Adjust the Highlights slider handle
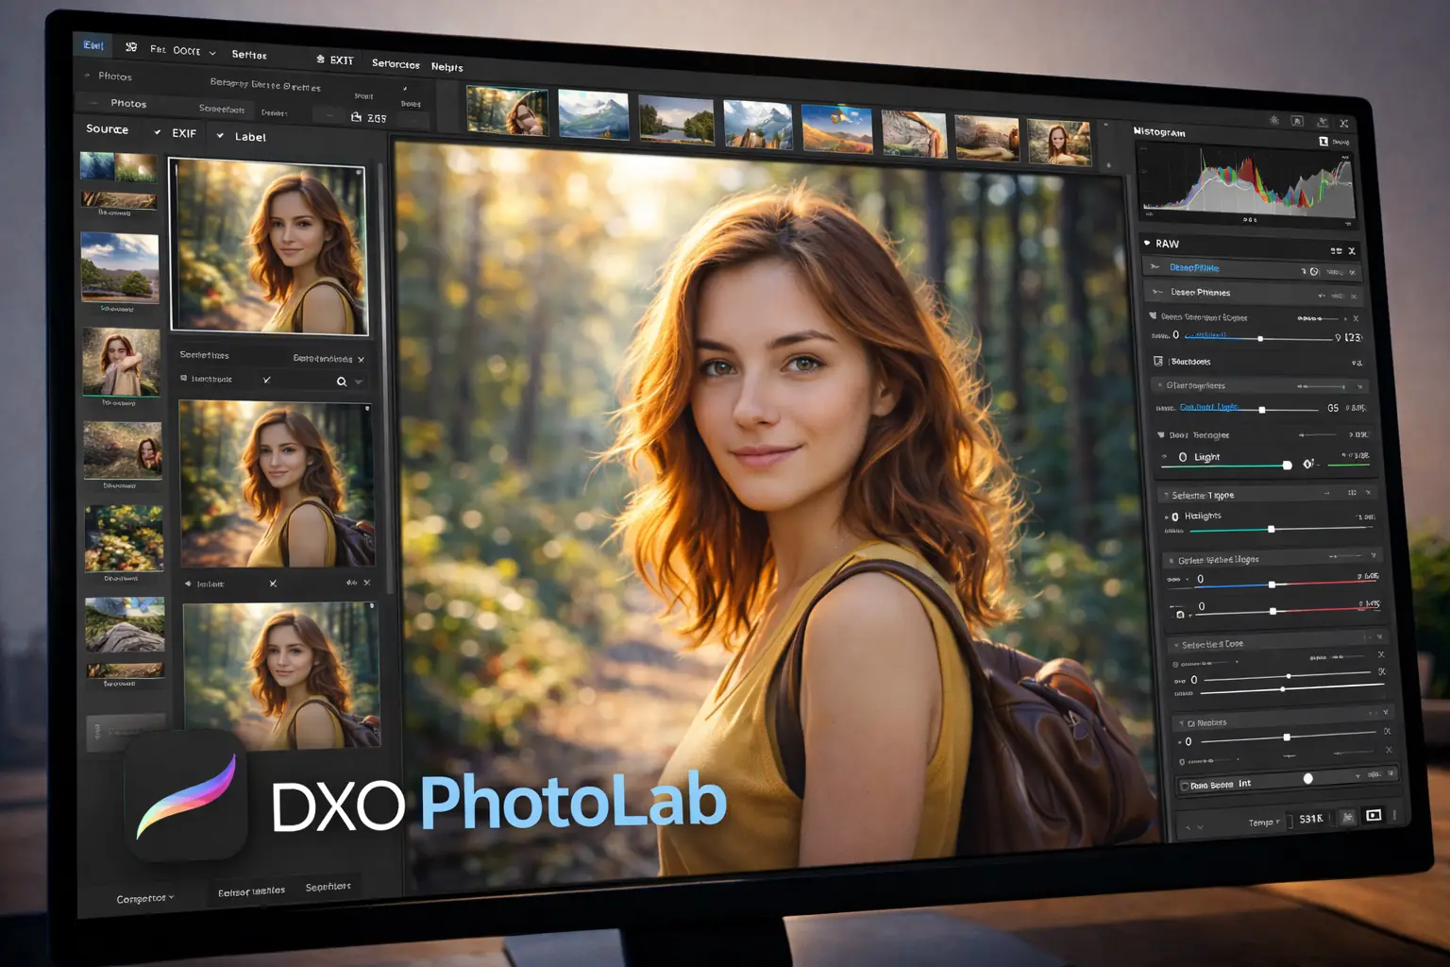 (1271, 529)
